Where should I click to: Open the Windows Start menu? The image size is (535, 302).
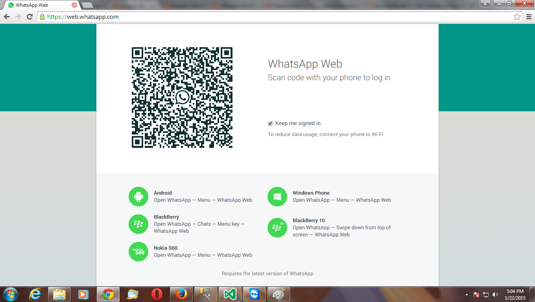click(x=10, y=294)
